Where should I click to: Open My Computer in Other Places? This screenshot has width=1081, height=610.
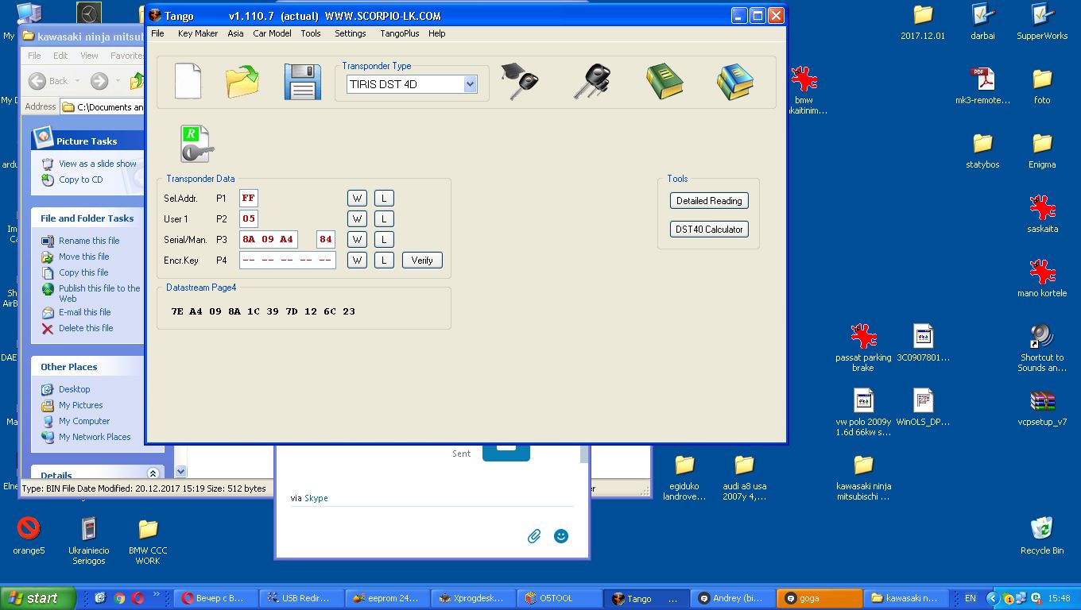click(x=84, y=421)
